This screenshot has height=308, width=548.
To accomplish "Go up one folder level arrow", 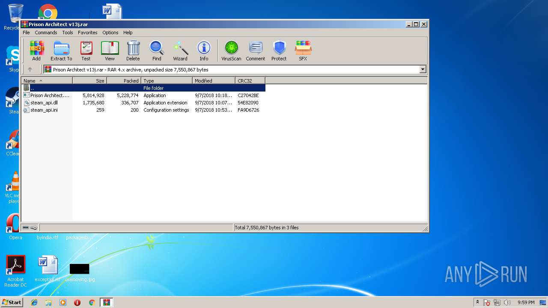I will click(x=30, y=69).
